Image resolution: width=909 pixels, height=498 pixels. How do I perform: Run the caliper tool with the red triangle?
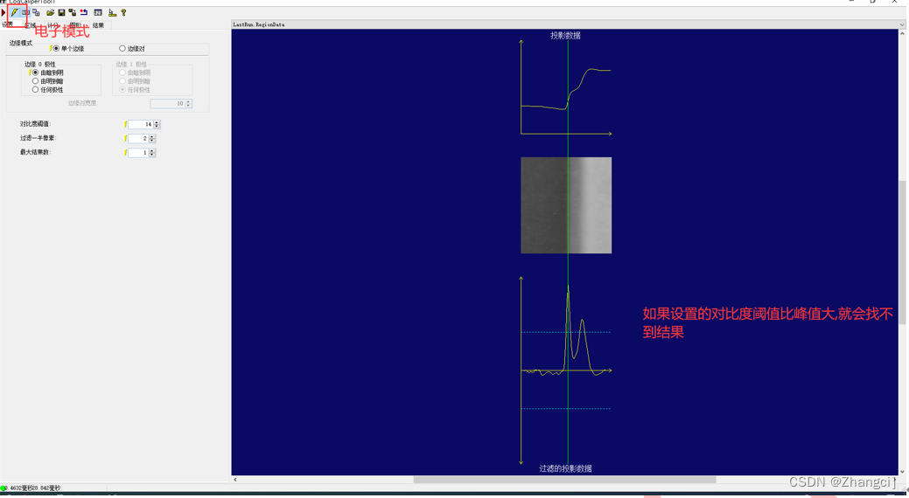click(x=3, y=12)
